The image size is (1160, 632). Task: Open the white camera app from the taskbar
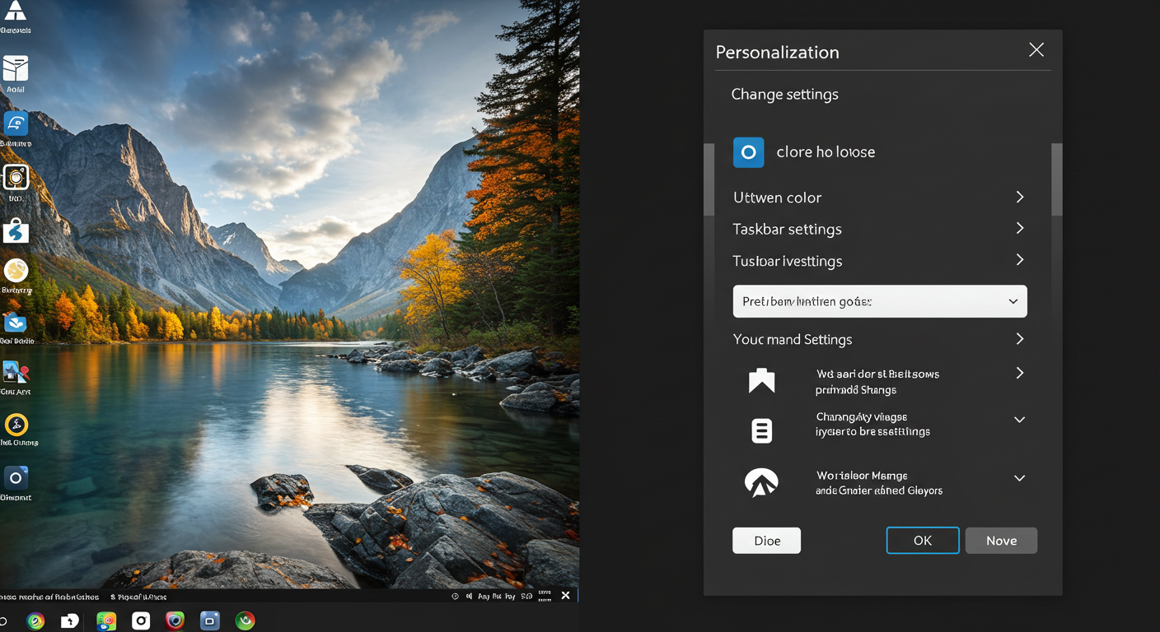coord(141,620)
